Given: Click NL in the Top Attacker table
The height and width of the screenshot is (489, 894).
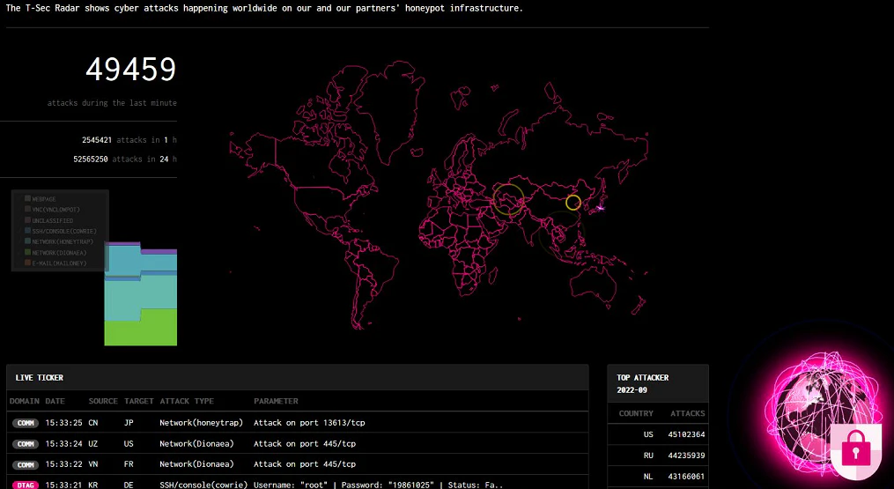Looking at the screenshot, I should pos(648,477).
